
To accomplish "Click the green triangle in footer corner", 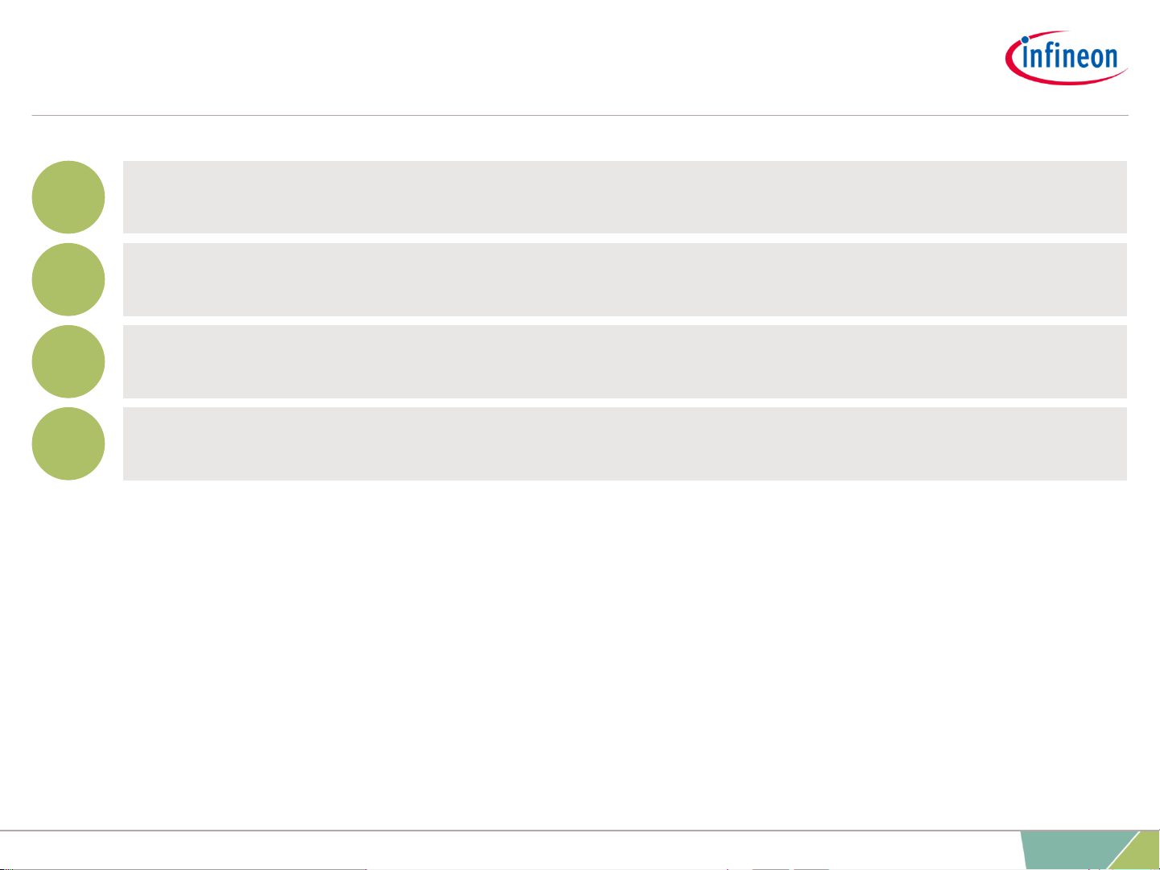I will click(1141, 855).
